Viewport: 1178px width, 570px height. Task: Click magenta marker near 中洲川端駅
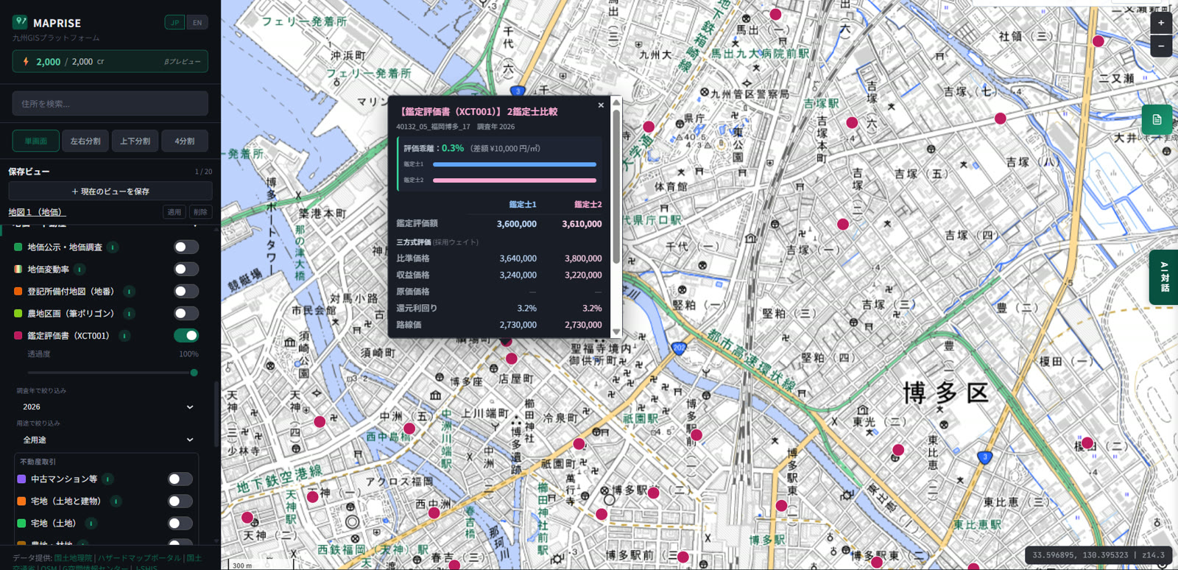click(409, 429)
